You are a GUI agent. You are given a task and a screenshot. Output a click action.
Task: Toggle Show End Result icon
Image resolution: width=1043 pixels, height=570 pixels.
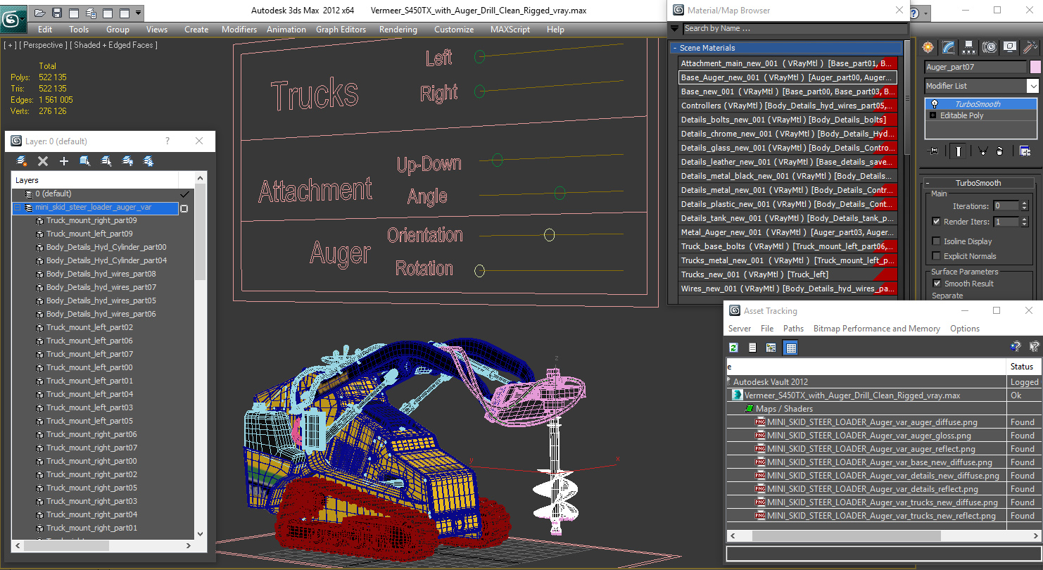tap(959, 151)
